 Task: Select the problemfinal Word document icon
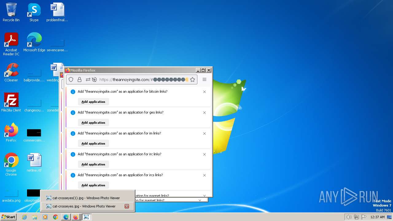point(57,13)
